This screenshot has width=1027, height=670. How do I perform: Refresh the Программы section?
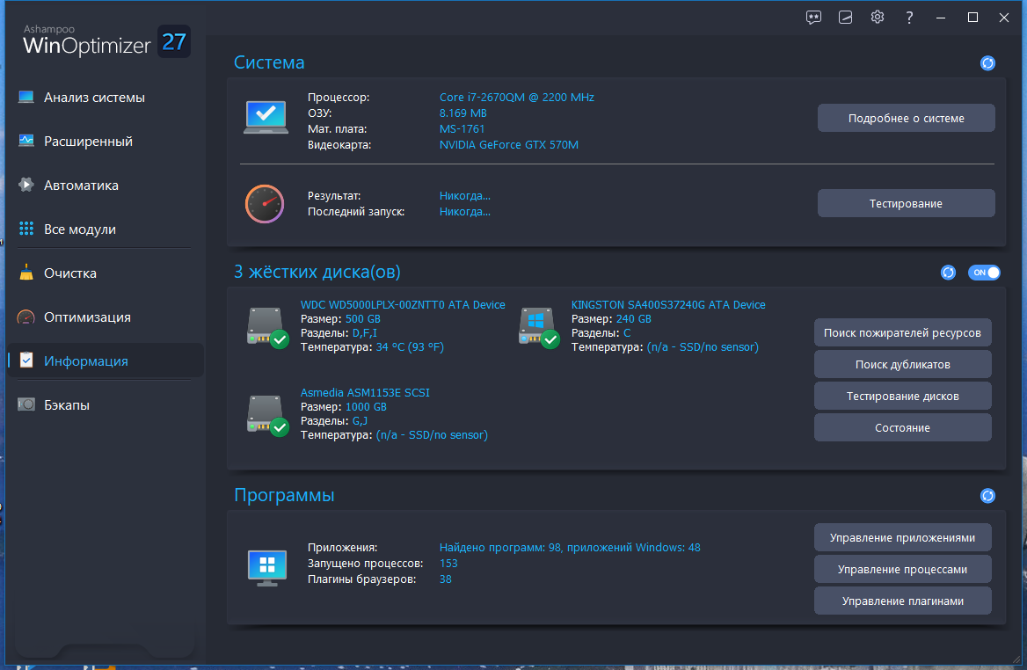(x=987, y=496)
